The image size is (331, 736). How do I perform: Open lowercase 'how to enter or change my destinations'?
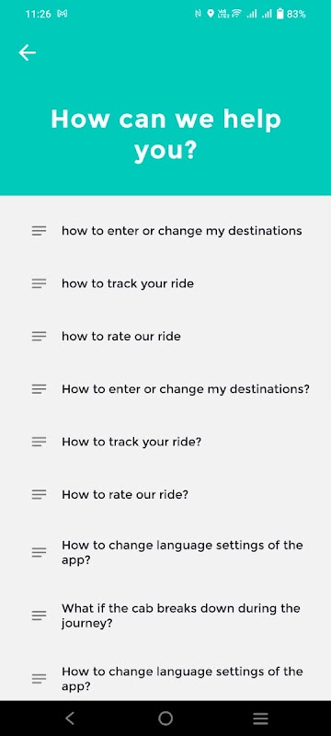tap(165, 231)
